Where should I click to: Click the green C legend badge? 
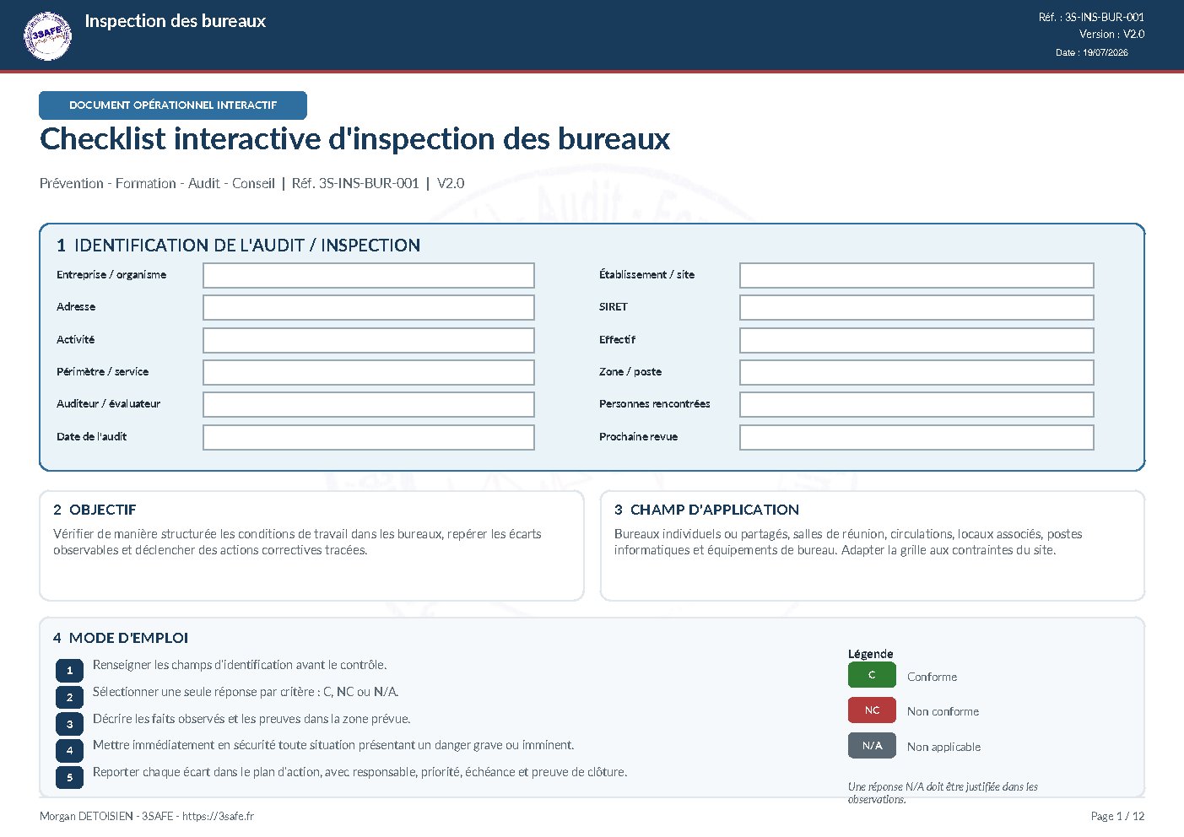coord(872,675)
